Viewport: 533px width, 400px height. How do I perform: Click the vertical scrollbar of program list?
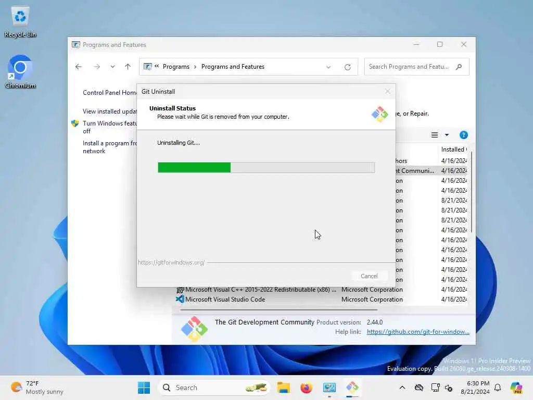(472, 192)
